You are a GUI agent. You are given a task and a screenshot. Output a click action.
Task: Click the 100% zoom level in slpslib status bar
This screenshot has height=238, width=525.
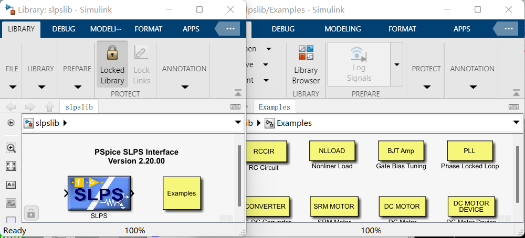pos(135,230)
